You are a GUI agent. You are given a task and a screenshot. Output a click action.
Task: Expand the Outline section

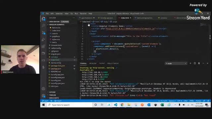point(52,92)
